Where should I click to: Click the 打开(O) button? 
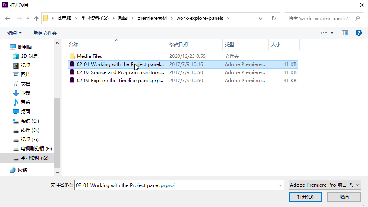pyautogui.click(x=306, y=197)
